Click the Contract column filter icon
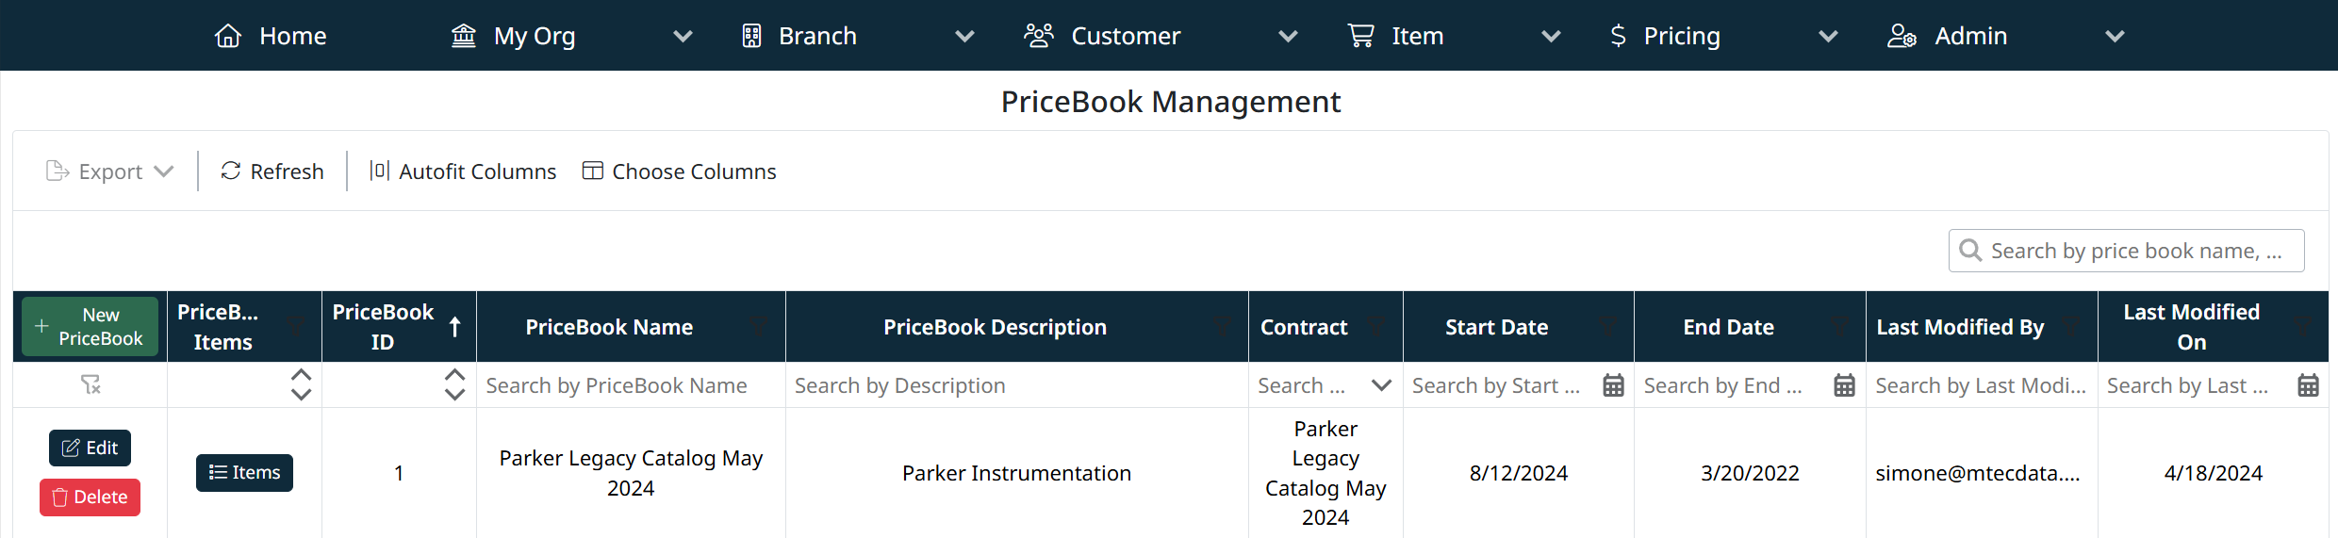This screenshot has height=538, width=2338. (x=1376, y=327)
